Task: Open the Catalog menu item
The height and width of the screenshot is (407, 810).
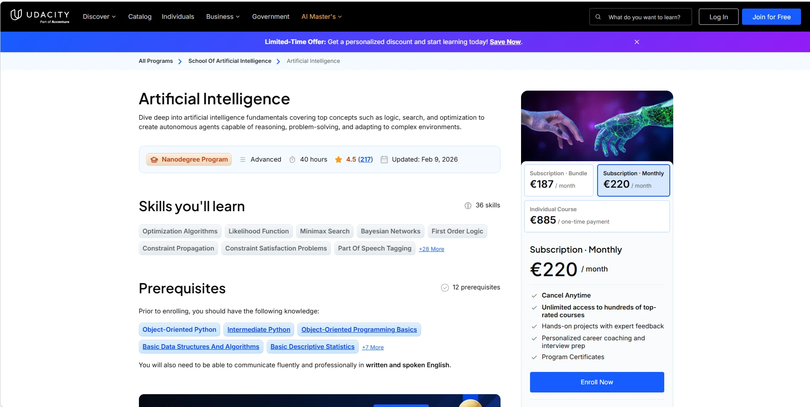Action: click(x=139, y=17)
